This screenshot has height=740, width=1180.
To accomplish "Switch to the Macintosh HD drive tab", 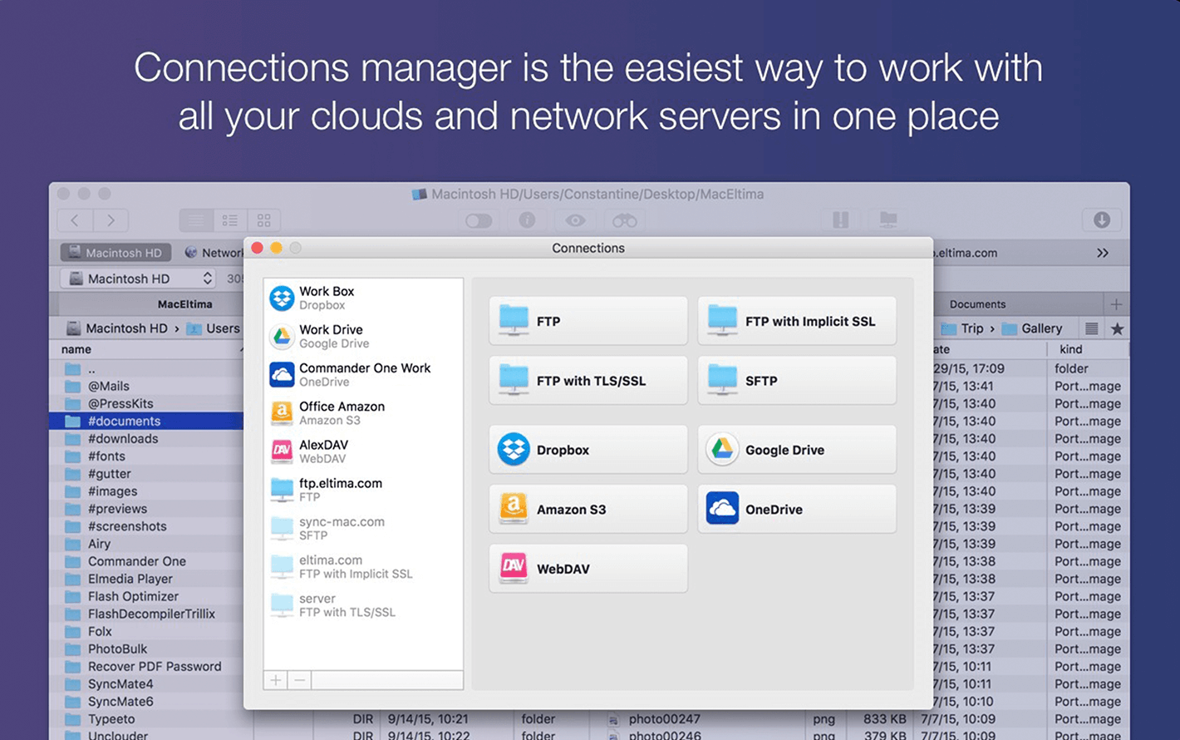I will [116, 253].
